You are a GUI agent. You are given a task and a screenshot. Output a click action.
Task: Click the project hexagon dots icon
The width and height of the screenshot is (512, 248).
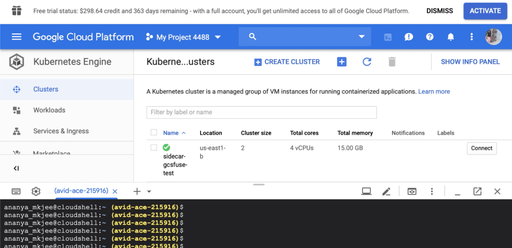point(149,37)
